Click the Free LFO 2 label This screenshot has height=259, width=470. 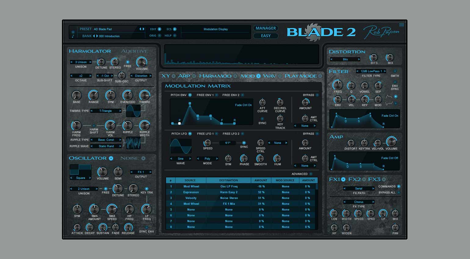(x=231, y=134)
